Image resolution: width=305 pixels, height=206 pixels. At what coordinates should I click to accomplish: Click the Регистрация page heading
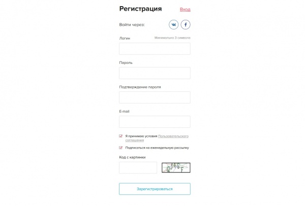pos(140,9)
